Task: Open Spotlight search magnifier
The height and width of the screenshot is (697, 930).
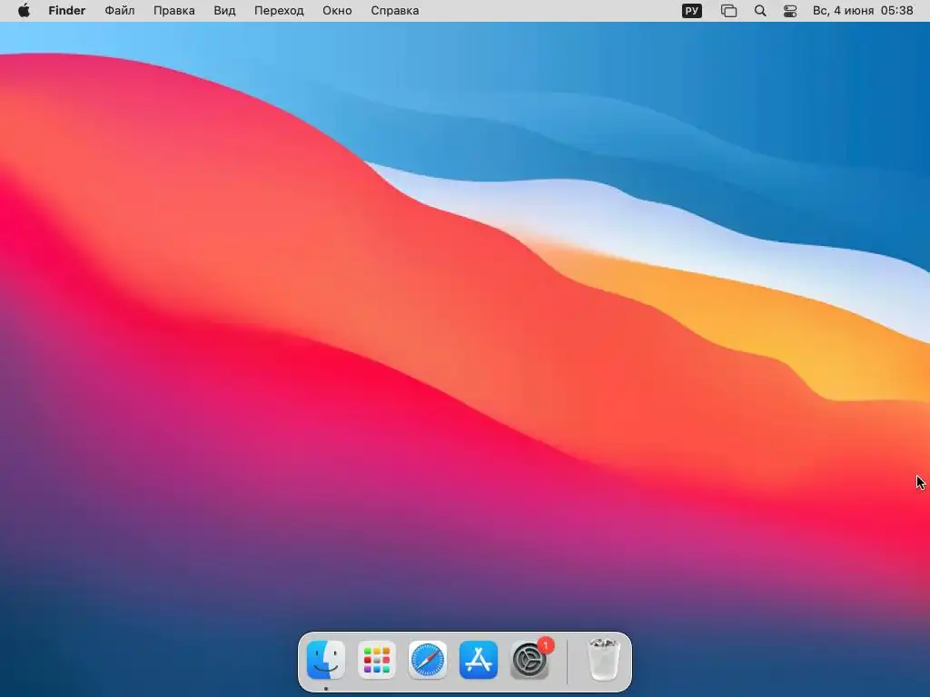Action: [x=760, y=11]
